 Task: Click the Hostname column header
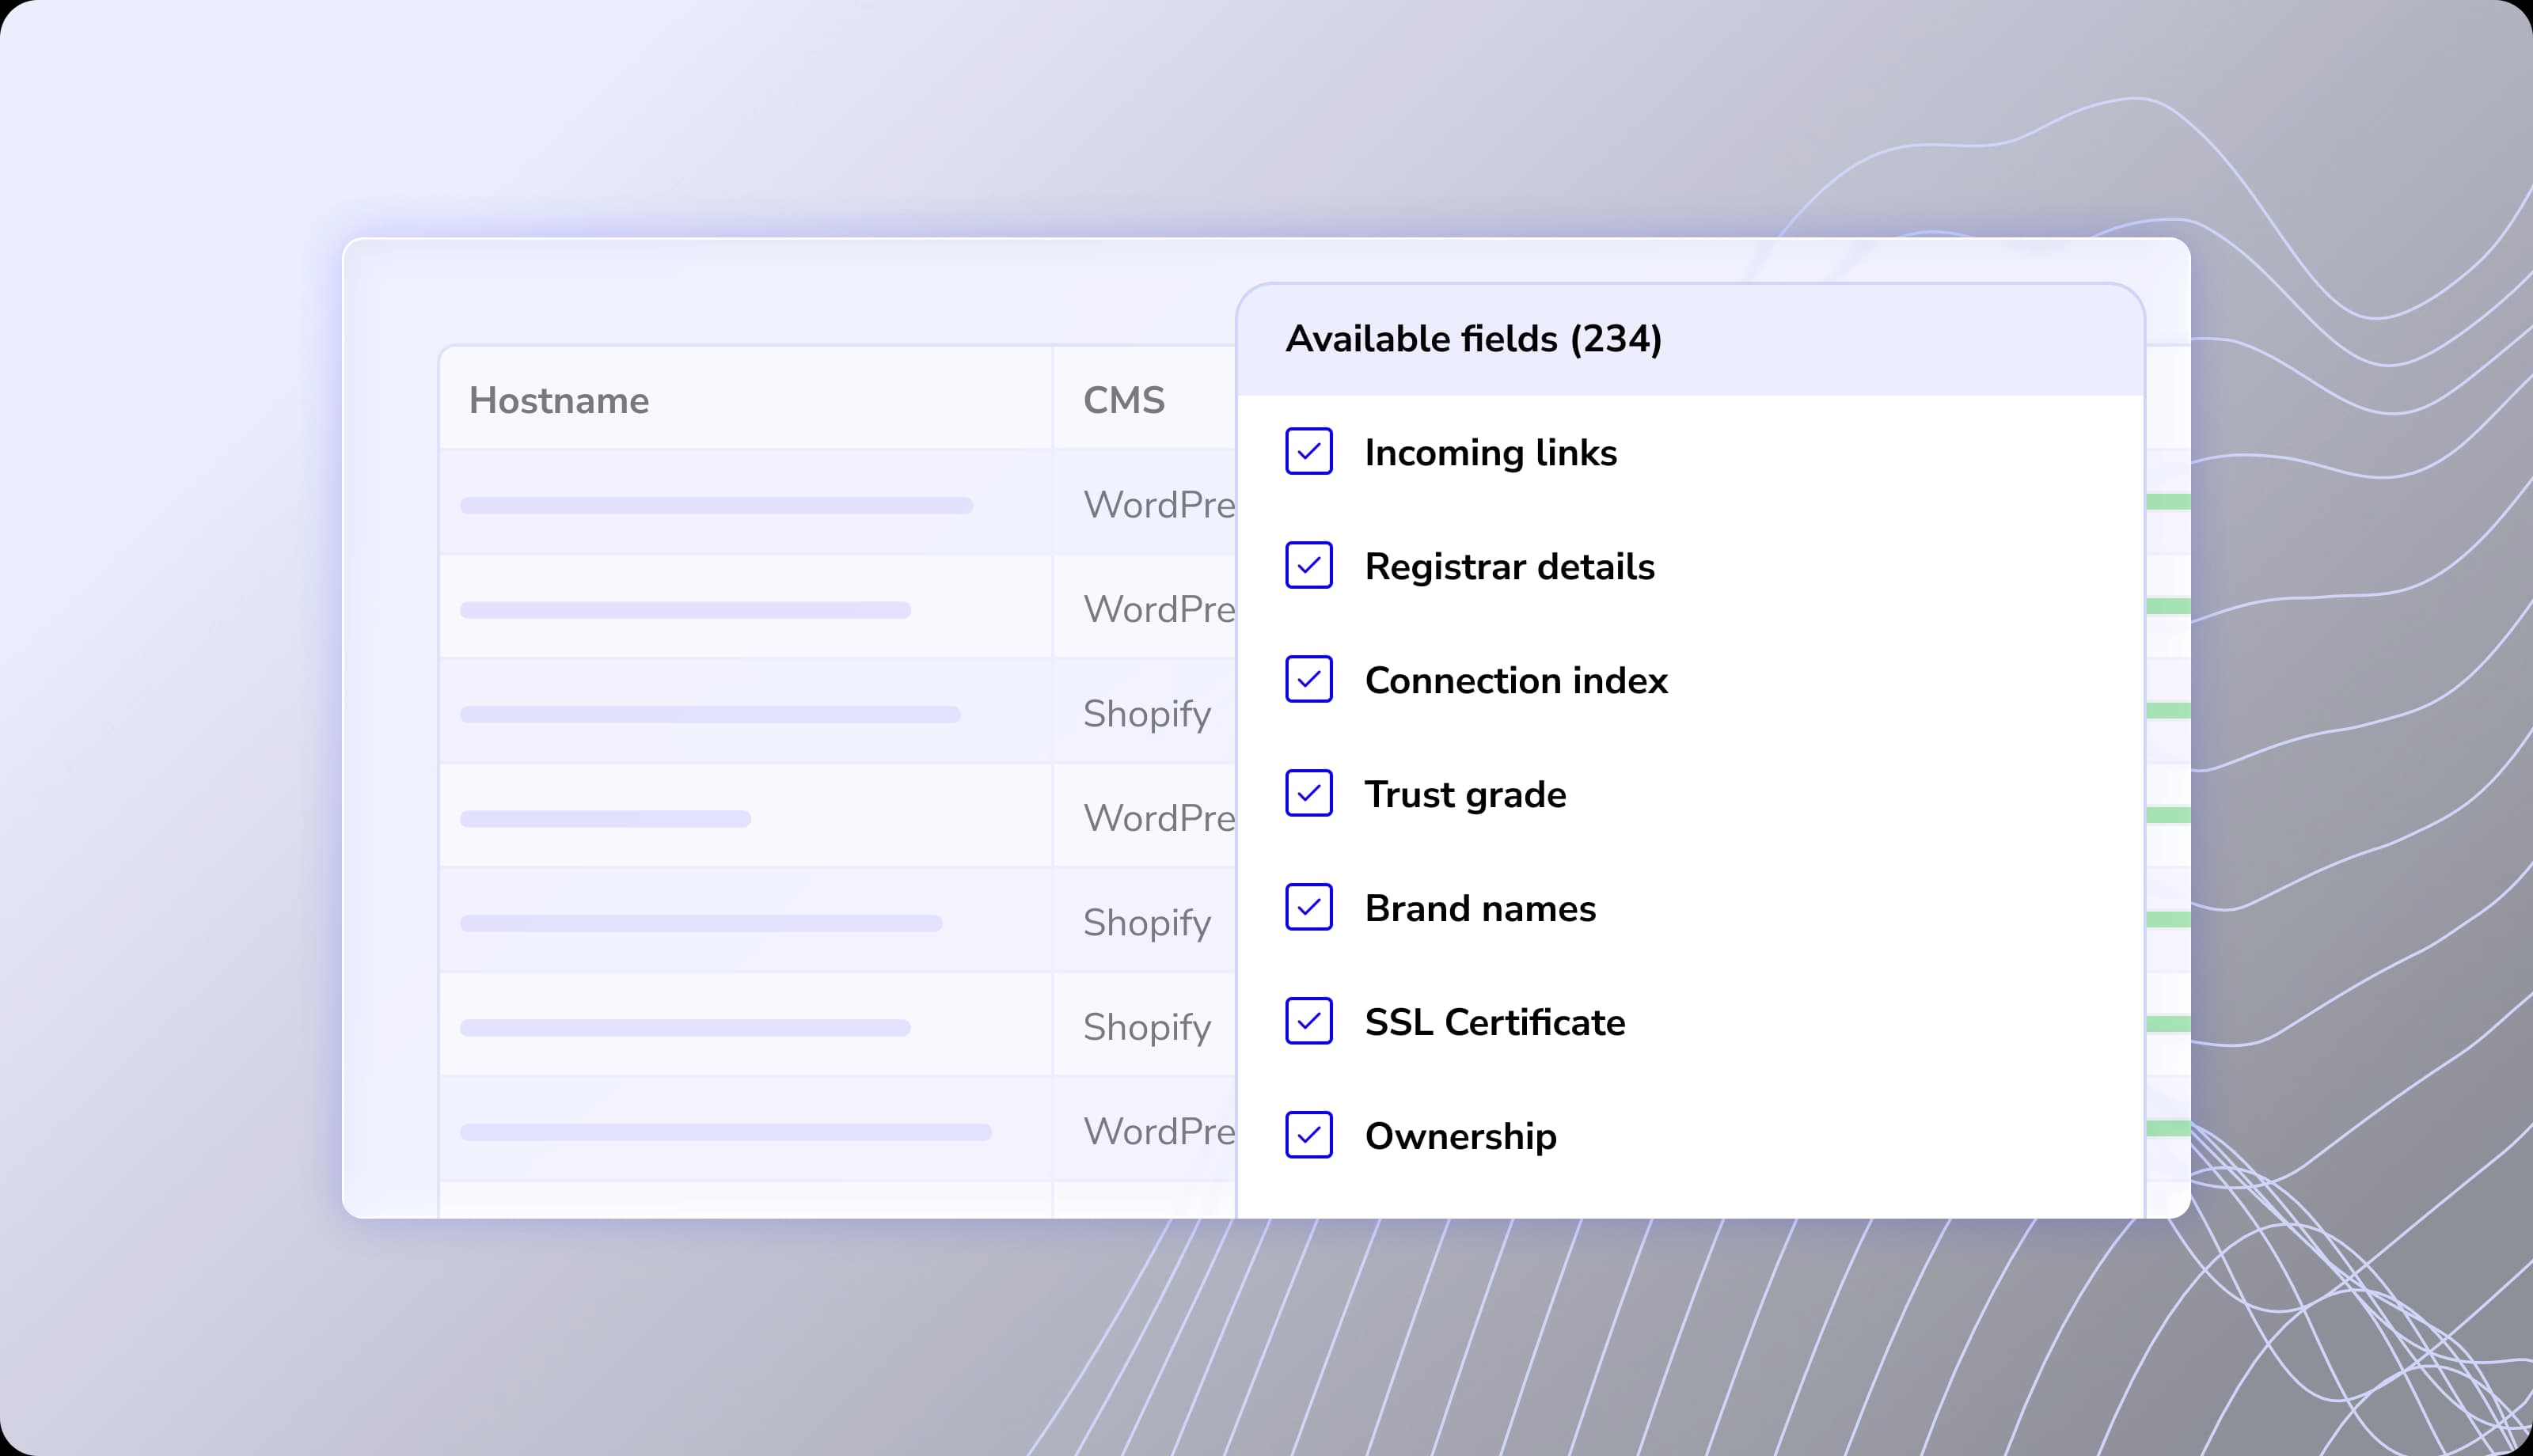pyautogui.click(x=559, y=400)
